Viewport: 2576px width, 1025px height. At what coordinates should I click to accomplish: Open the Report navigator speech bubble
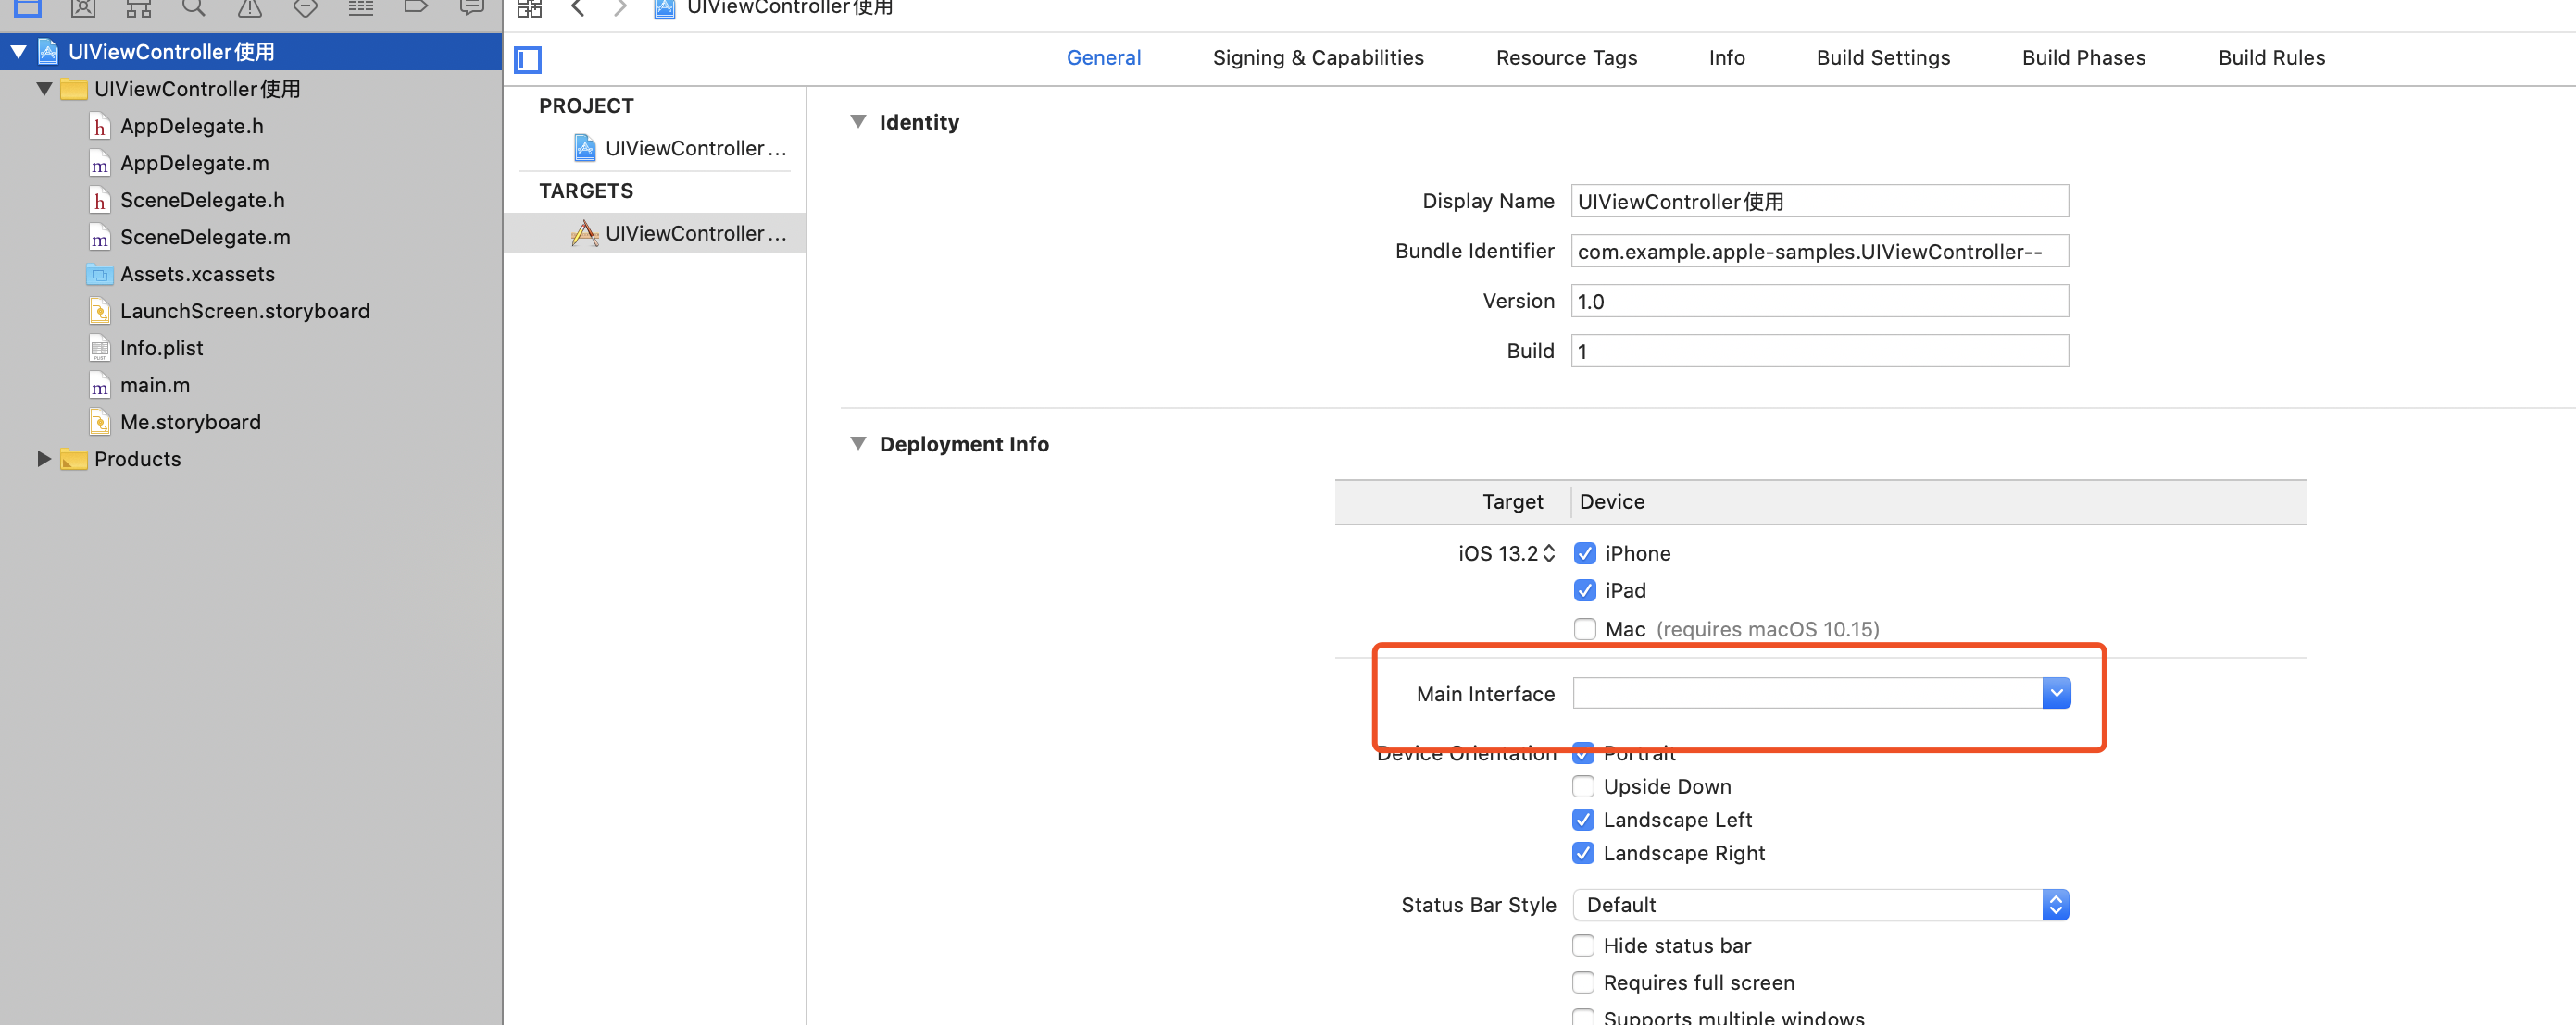(x=471, y=8)
